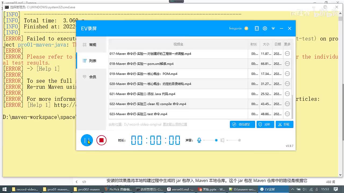This screenshot has width=344, height=193.
Task: Open pro01-maven folder in taskbar
Action: pos(56,189)
